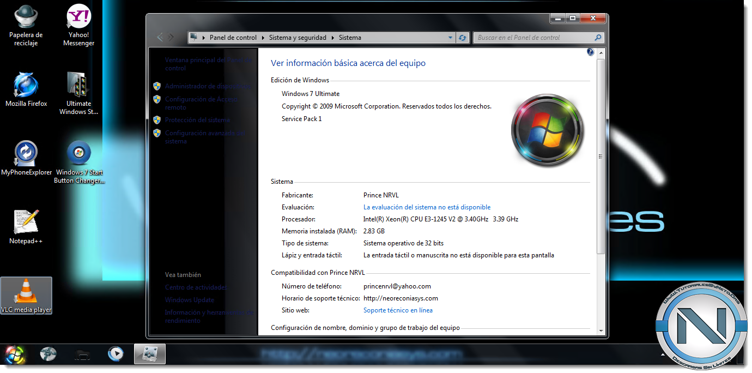This screenshot has width=752, height=373.
Task: Click the Intel(R) Xeon(R) processor value
Action: (x=441, y=219)
